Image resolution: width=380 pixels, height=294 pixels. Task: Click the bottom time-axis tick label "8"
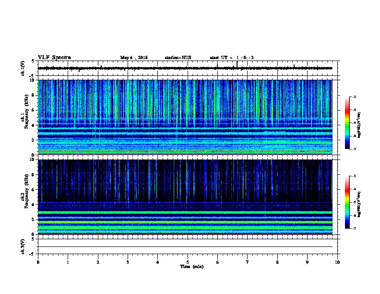click(277, 262)
